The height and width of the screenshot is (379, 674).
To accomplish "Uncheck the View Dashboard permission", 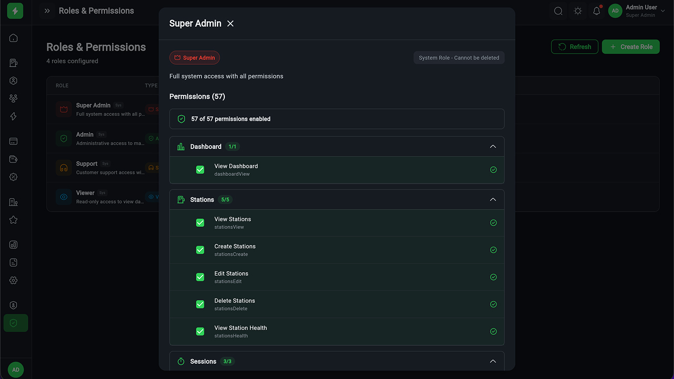I will coord(200,169).
